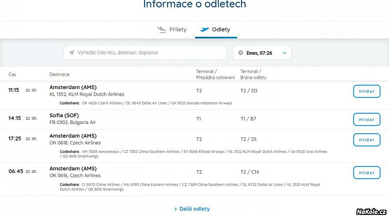The width and height of the screenshot is (389, 217).
Task: Click the T1 check-in terminal for Sofia
Action: click(x=199, y=119)
